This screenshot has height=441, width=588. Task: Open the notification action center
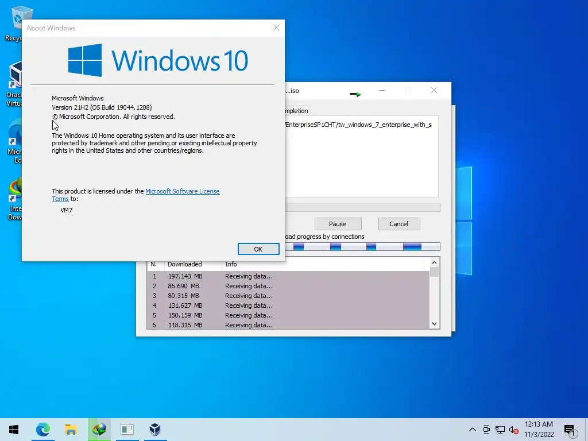tap(570, 430)
